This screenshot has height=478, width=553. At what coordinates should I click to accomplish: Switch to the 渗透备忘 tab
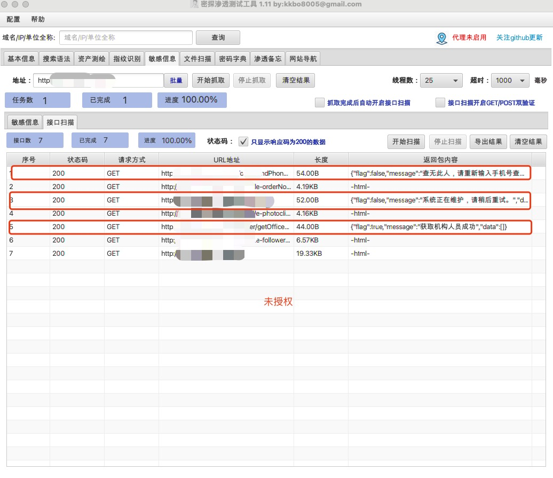tap(268, 59)
